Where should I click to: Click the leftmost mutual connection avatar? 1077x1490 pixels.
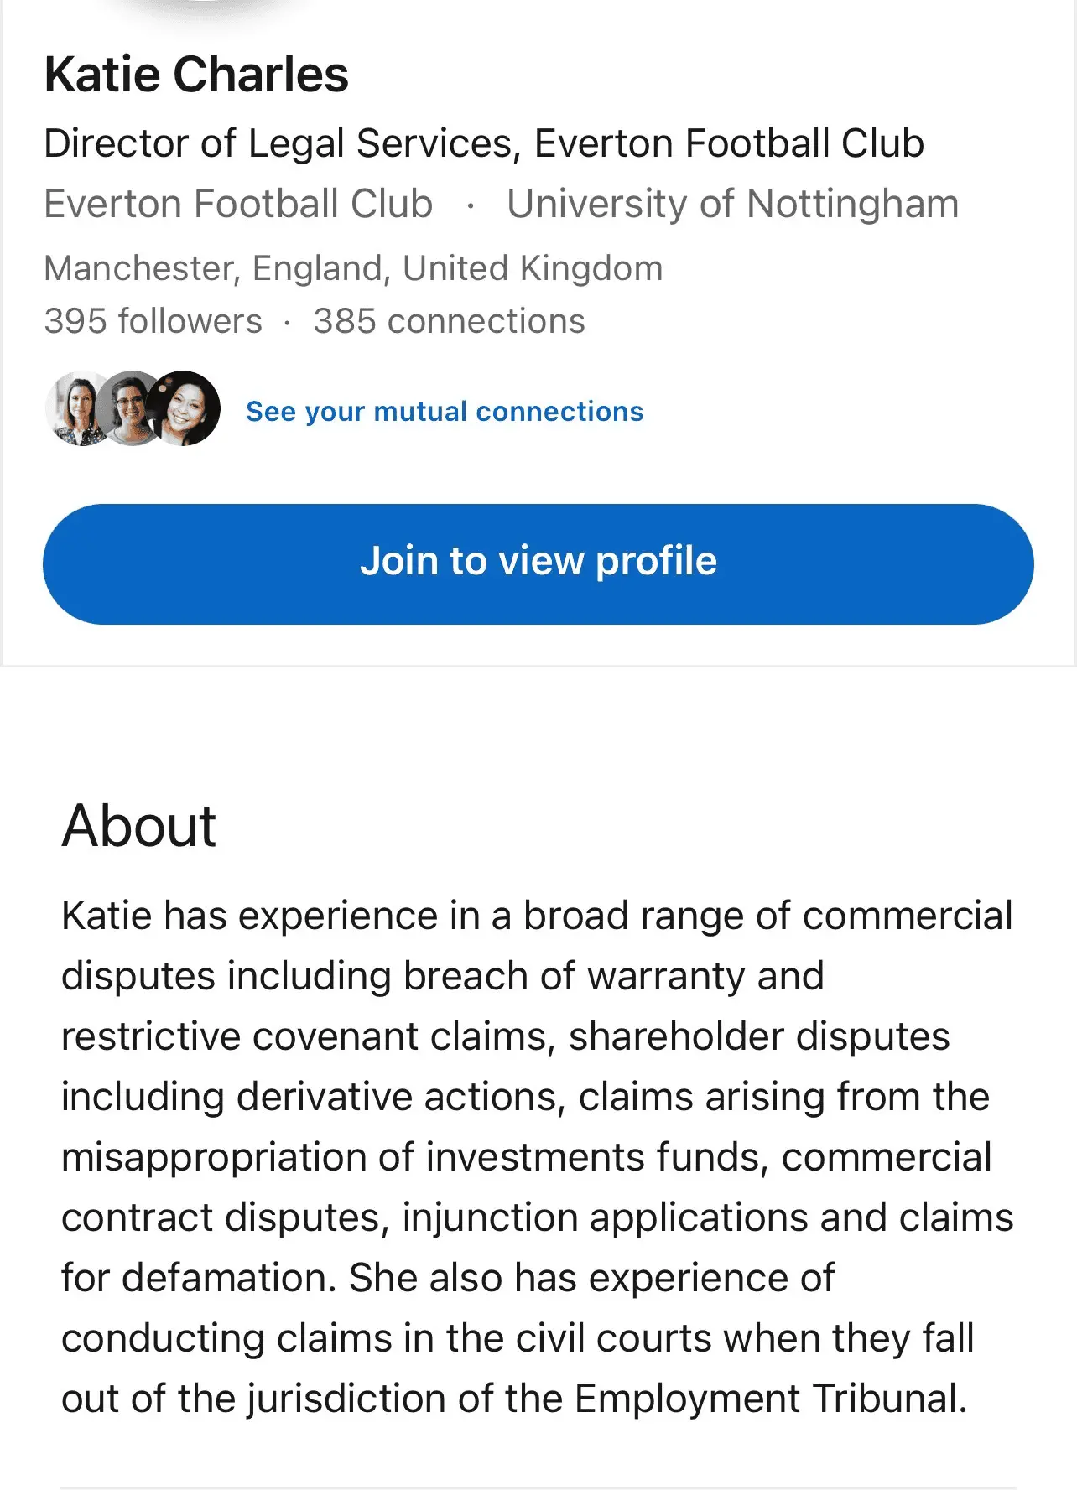pyautogui.click(x=74, y=408)
